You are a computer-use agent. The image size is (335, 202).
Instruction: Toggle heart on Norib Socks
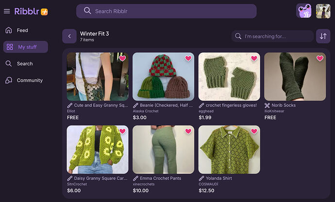[x=320, y=59]
